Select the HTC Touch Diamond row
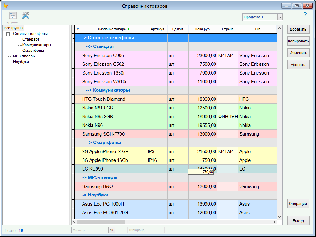This screenshot has width=316, height=237. tap(176, 99)
